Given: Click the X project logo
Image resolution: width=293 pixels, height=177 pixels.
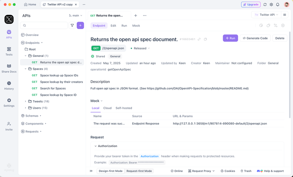Looking at the screenshot, I should [9, 19].
